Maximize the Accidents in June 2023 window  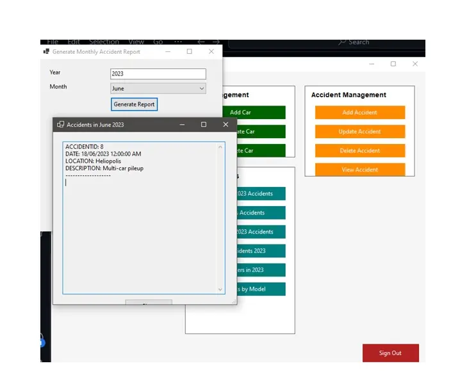204,125
